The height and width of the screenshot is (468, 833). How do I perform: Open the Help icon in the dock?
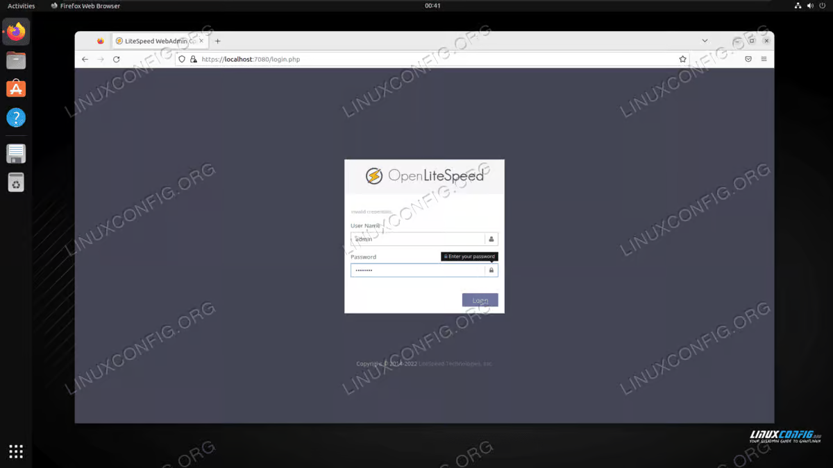pyautogui.click(x=16, y=117)
